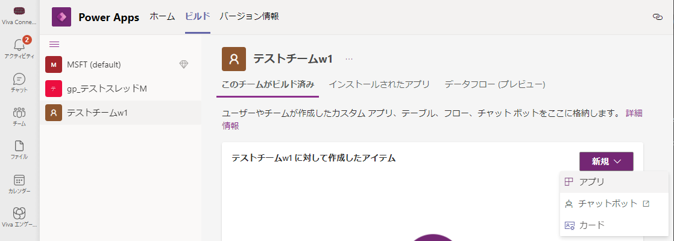The width and height of the screenshot is (674, 241).
Task: Open Chat in Teams sidebar
Action: tap(19, 83)
